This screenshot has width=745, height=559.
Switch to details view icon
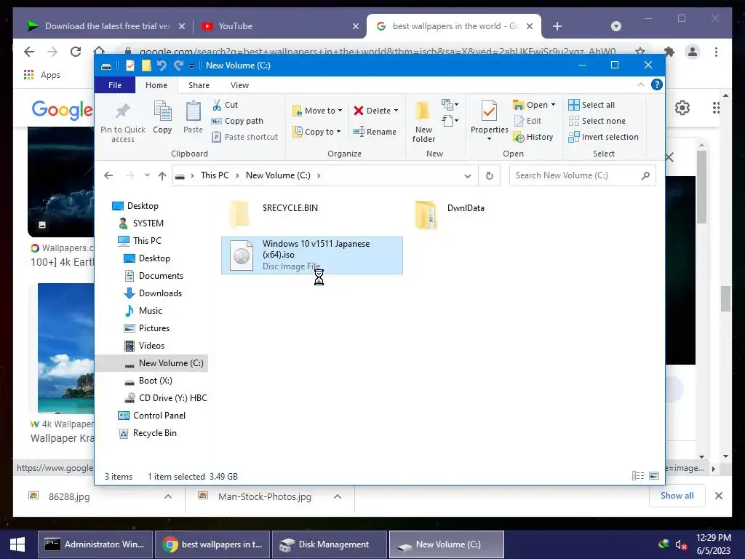point(638,476)
